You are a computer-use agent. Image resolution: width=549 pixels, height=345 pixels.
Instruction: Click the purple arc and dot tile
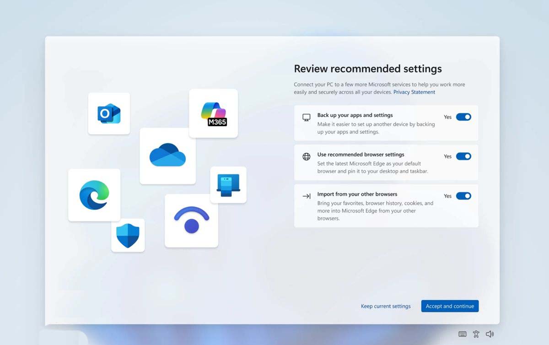[x=191, y=221]
